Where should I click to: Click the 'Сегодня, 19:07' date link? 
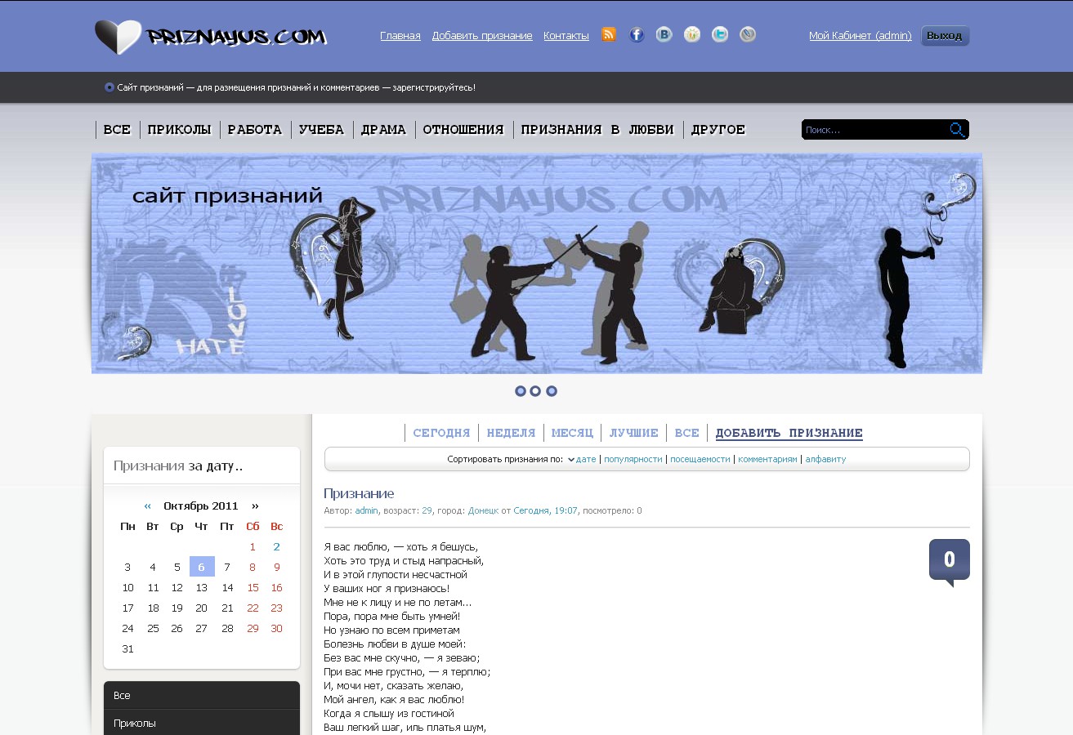pos(545,511)
